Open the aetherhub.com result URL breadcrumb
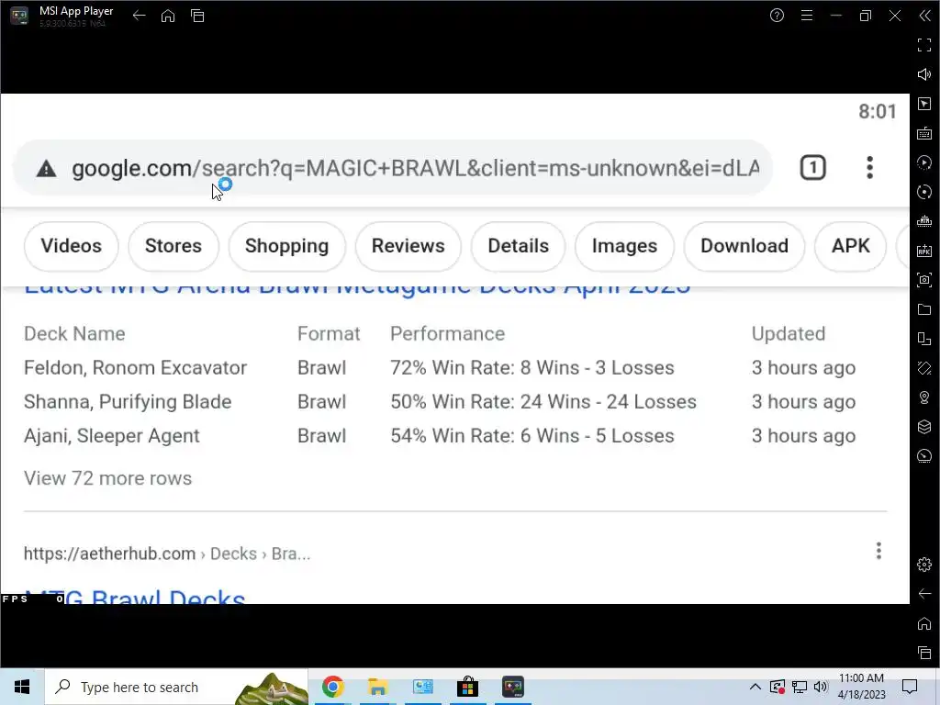The height and width of the screenshot is (705, 940). pyautogui.click(x=167, y=554)
